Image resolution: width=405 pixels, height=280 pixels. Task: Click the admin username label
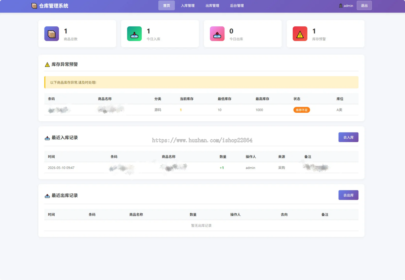pos(348,6)
